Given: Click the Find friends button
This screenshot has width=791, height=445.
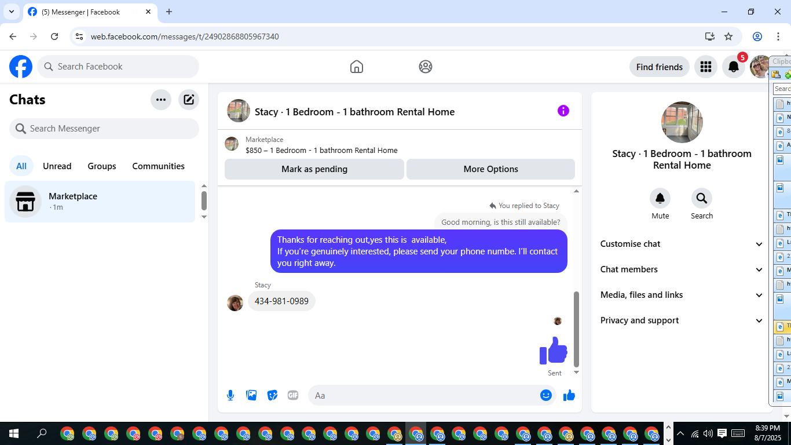Looking at the screenshot, I should click(x=660, y=67).
